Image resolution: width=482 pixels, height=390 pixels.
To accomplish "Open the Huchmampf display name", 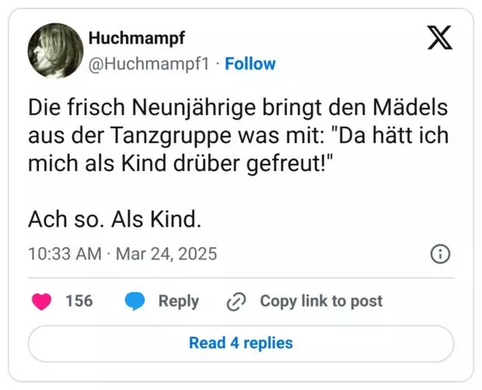I will tap(137, 38).
